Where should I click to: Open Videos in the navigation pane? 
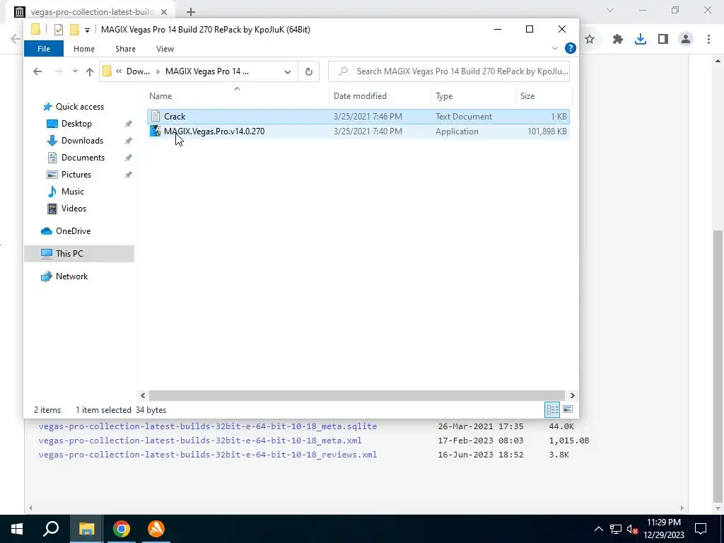pyautogui.click(x=74, y=209)
